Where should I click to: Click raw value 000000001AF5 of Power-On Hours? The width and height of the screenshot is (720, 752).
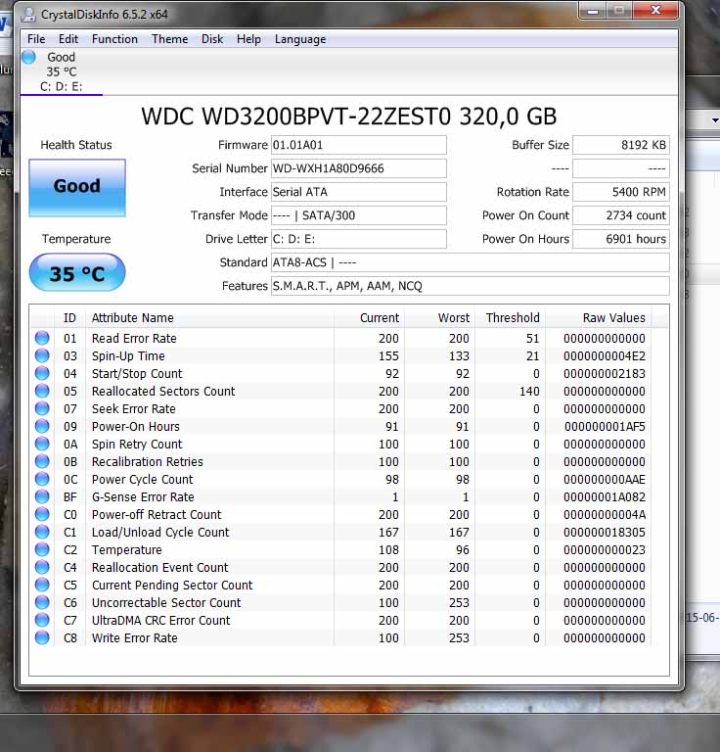[x=605, y=426]
